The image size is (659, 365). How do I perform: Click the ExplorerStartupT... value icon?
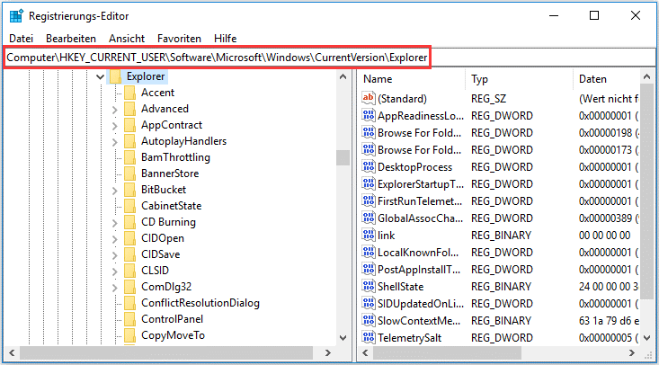point(369,183)
